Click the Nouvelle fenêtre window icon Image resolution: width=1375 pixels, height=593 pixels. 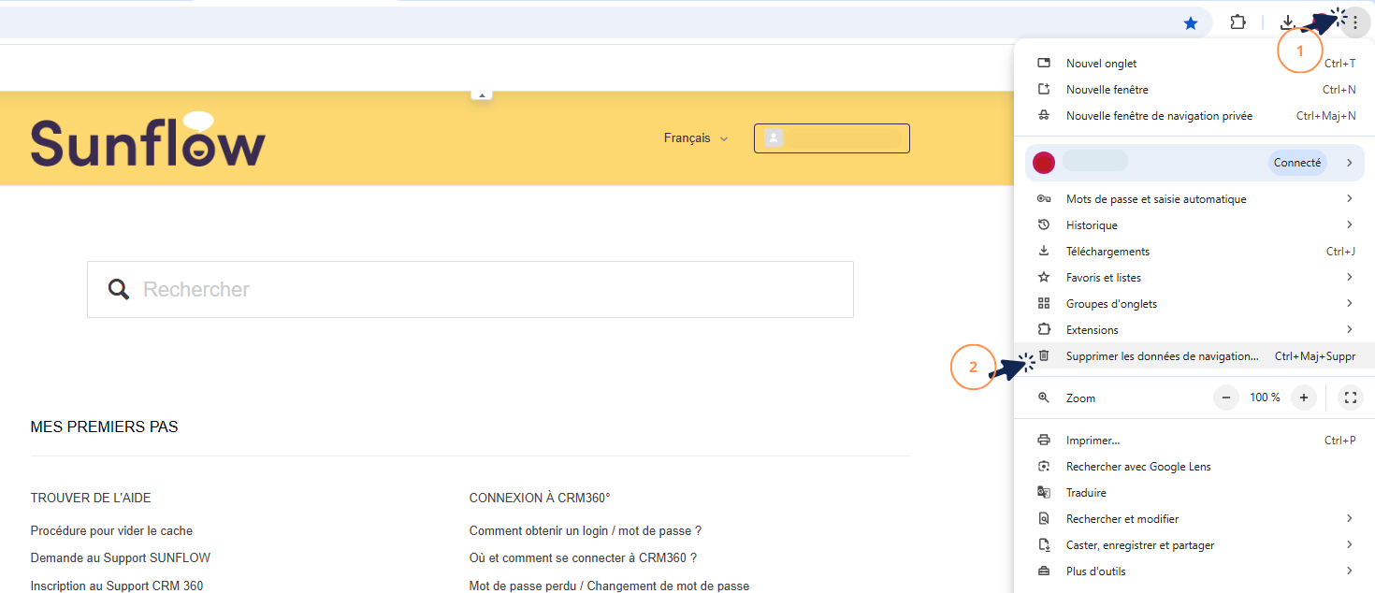point(1044,89)
